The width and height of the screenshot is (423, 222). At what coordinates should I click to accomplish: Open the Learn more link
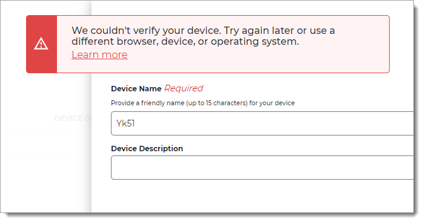[99, 54]
